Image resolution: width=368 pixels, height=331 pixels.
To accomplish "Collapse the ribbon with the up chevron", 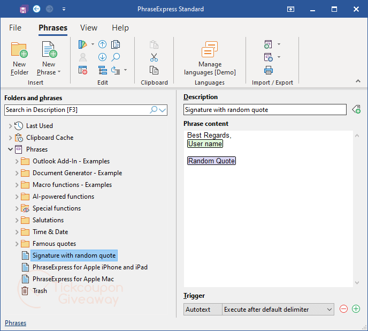I will pos(358,81).
